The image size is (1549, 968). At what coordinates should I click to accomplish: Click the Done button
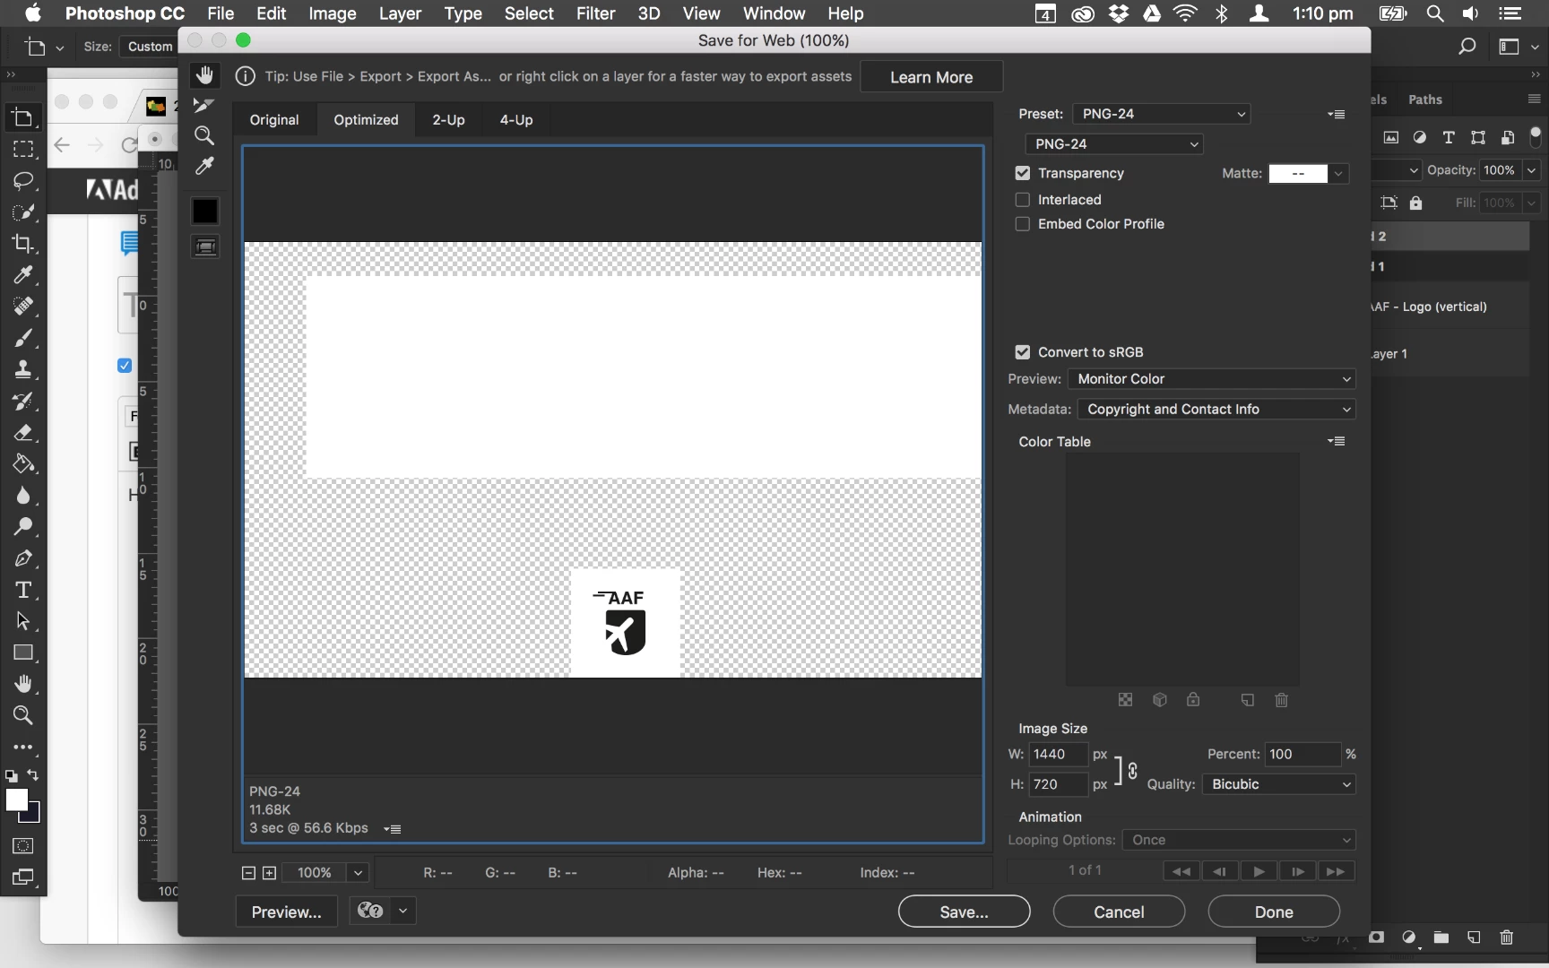1274,912
